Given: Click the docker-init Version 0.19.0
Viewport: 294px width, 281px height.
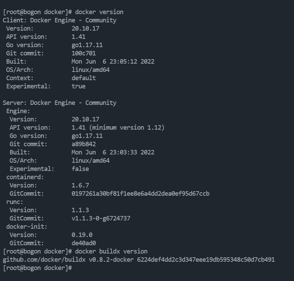Looking at the screenshot, I should [82, 235].
